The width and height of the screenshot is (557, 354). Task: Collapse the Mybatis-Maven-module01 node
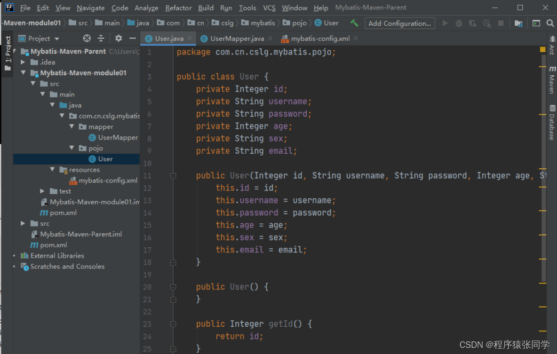pos(23,73)
